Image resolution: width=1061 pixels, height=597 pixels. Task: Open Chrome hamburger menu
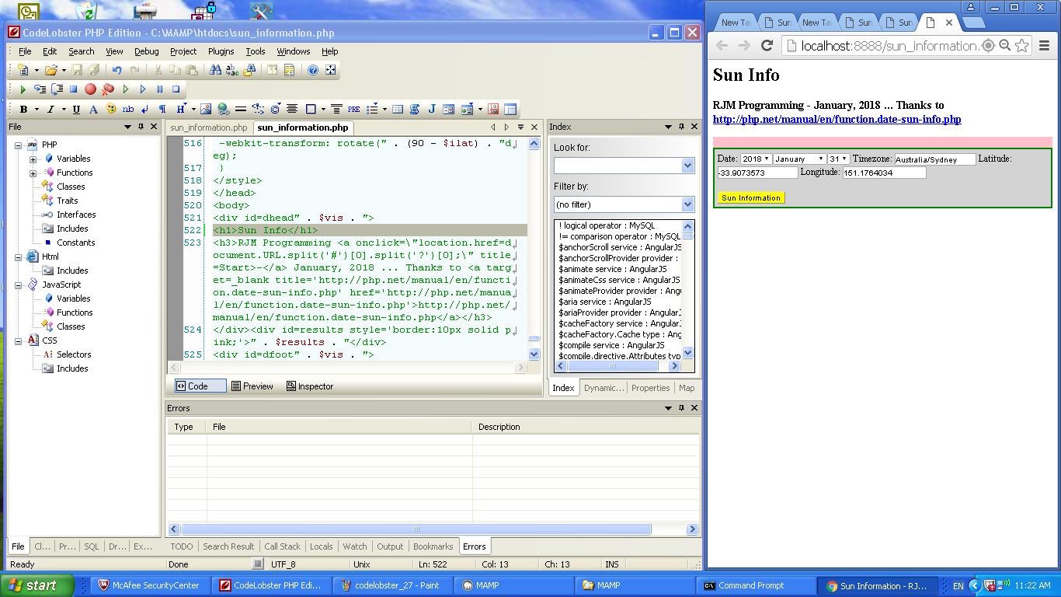(1044, 46)
